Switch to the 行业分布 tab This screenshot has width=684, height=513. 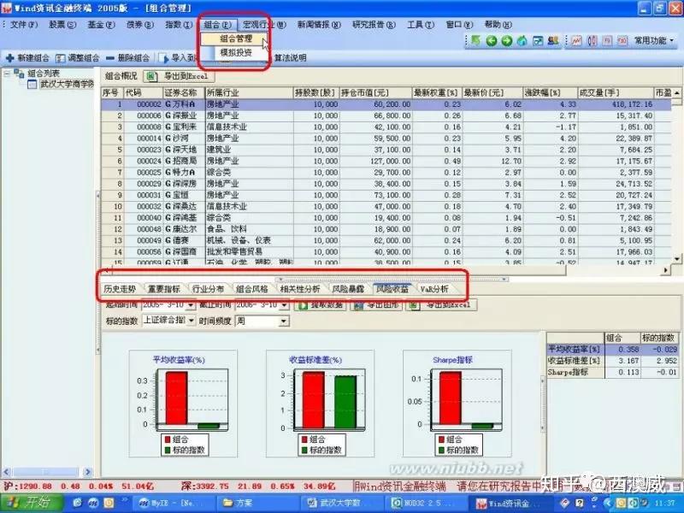pyautogui.click(x=208, y=289)
